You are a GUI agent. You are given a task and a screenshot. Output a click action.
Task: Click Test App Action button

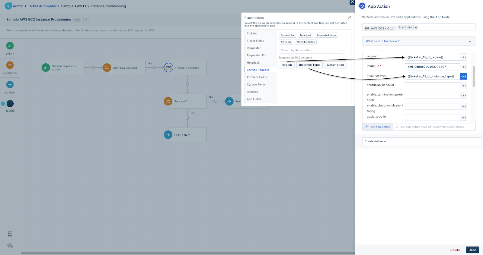point(378,127)
